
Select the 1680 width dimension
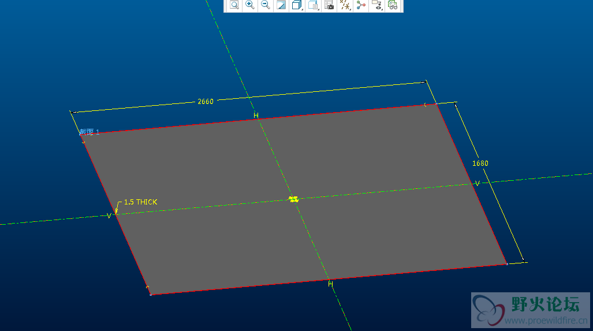[480, 163]
